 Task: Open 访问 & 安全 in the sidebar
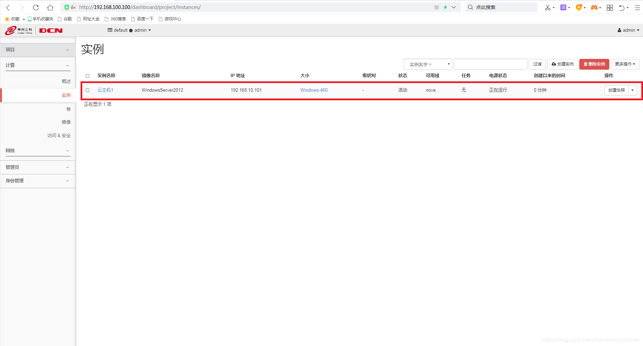click(x=59, y=135)
